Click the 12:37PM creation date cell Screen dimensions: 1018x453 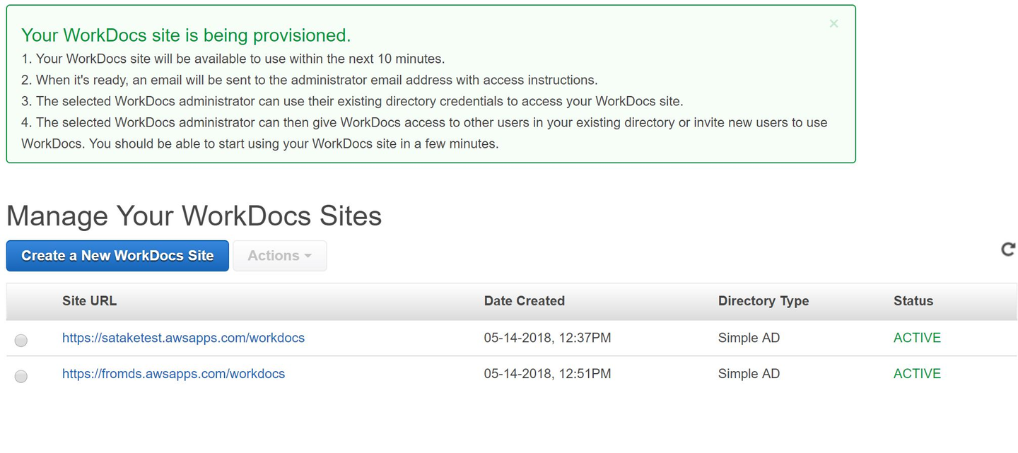547,338
